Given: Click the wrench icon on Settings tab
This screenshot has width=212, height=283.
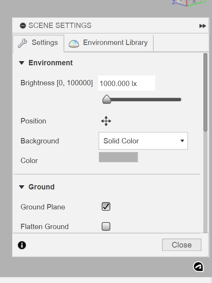Looking at the screenshot, I should pyautogui.click(x=23, y=43).
